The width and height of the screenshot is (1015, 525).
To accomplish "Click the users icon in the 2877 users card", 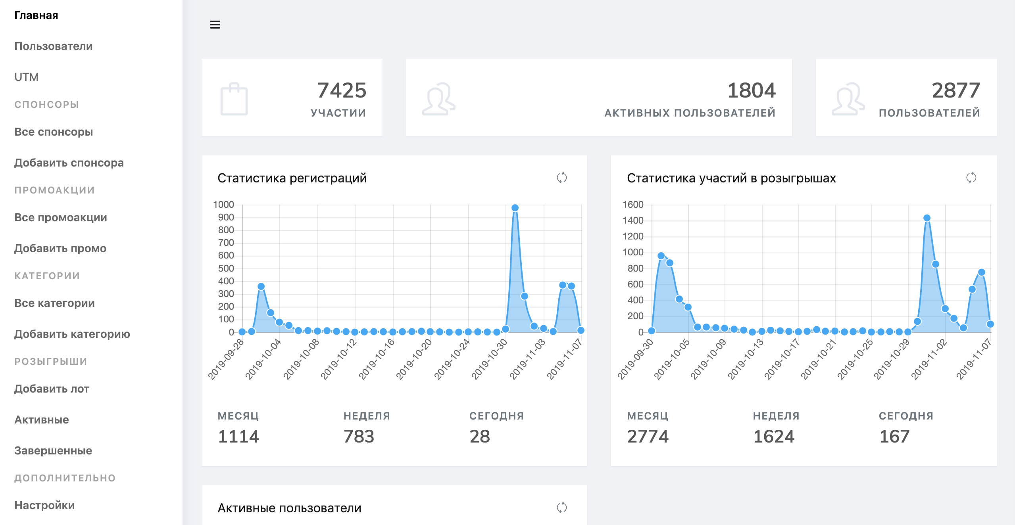I will click(848, 99).
